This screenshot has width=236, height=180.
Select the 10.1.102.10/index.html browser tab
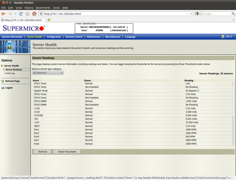[23, 20]
